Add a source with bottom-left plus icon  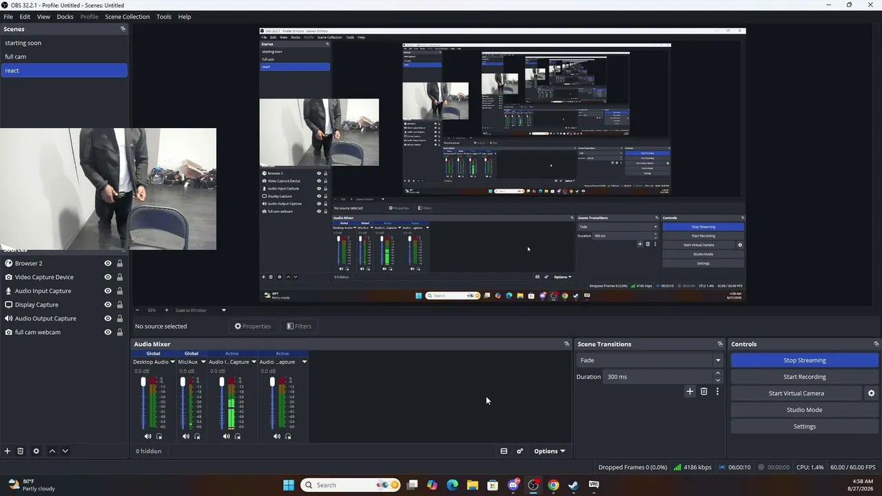[x=8, y=451]
